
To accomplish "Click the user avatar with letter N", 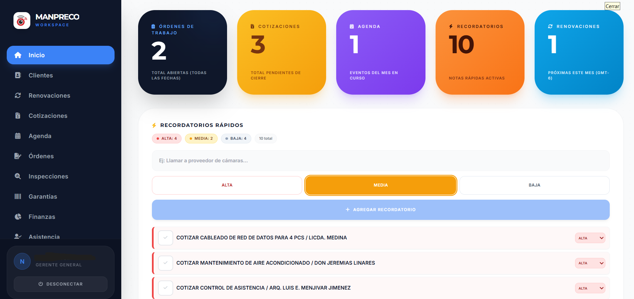I will 22,261.
